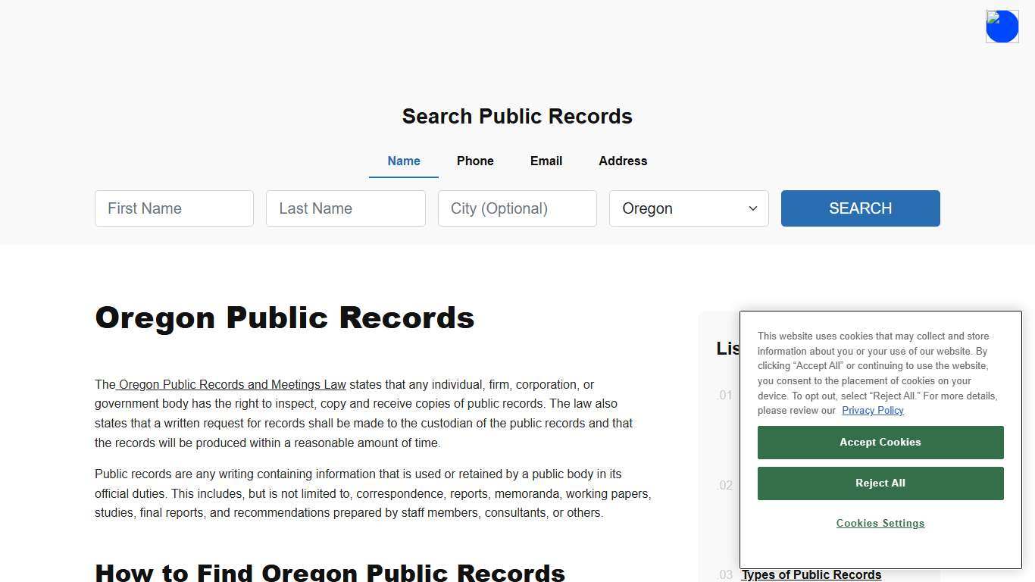Image resolution: width=1035 pixels, height=582 pixels.
Task: Open Cookies Settings
Action: 880,523
